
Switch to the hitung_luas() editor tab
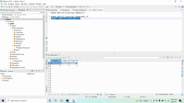pyautogui.click(x=65, y=10)
